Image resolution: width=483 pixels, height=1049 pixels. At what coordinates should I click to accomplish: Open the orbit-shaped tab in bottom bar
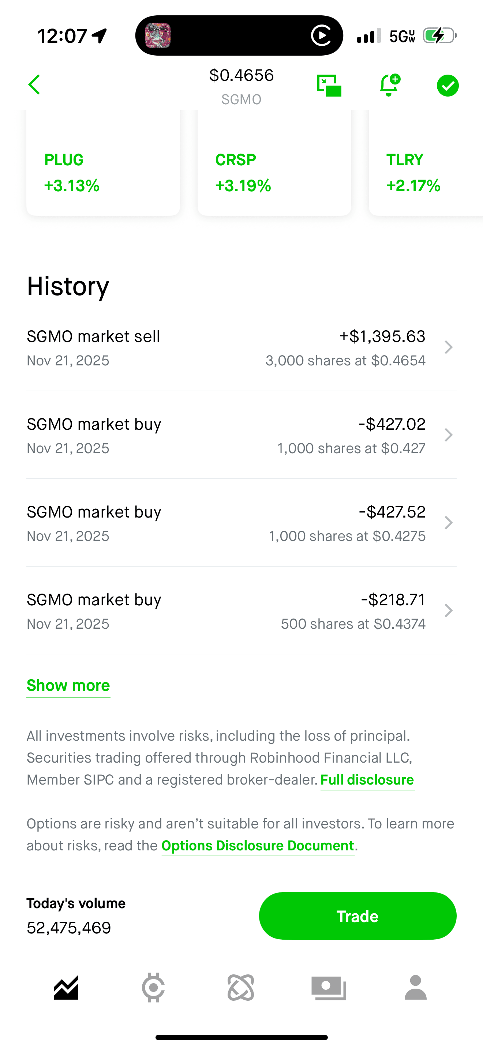(x=241, y=988)
